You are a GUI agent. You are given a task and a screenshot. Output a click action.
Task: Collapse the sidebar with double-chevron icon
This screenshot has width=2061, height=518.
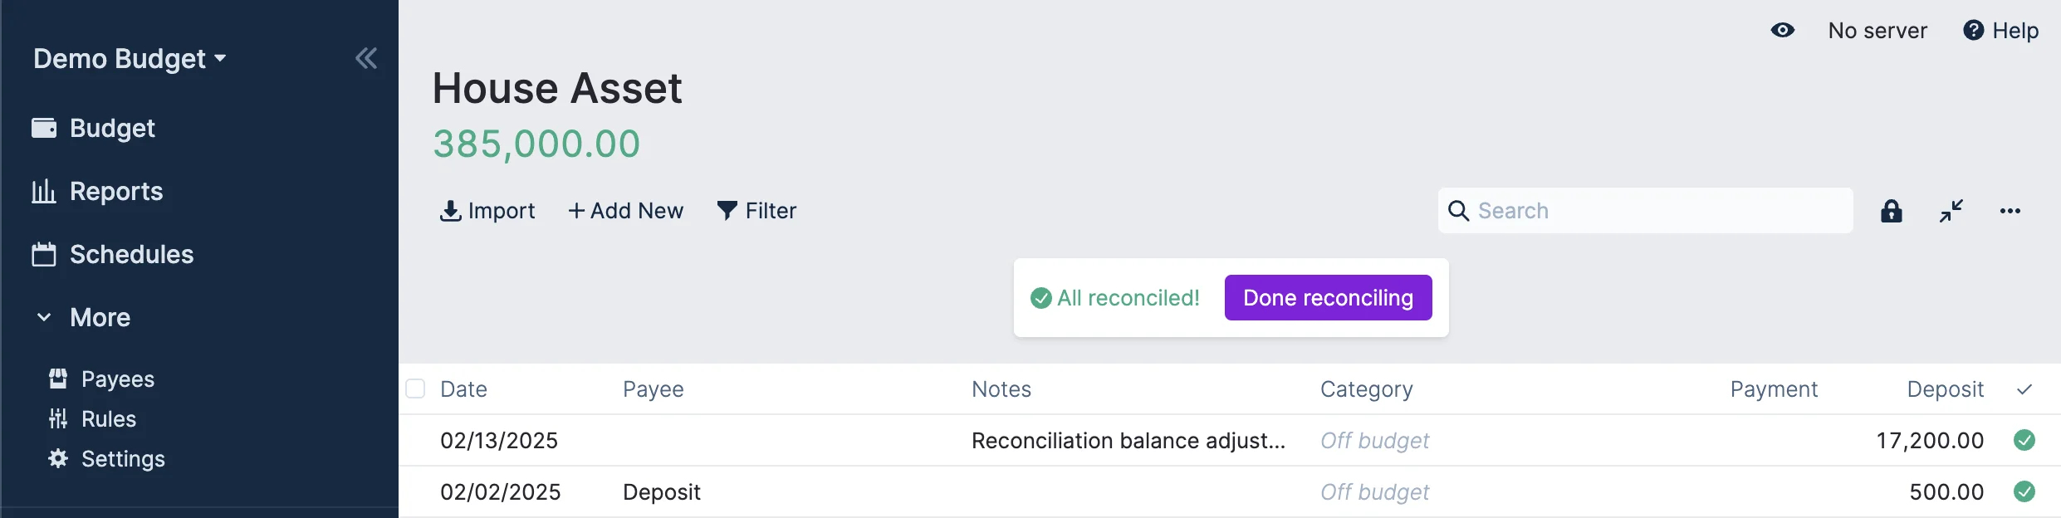[x=366, y=58]
